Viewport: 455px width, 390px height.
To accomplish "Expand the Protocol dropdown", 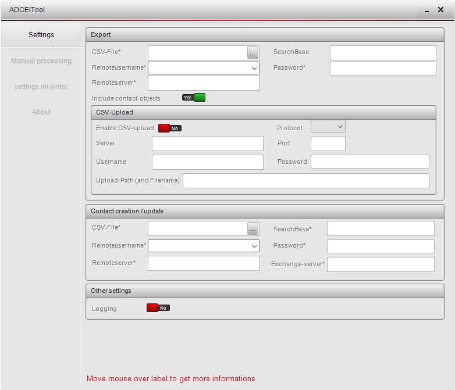I will 328,126.
